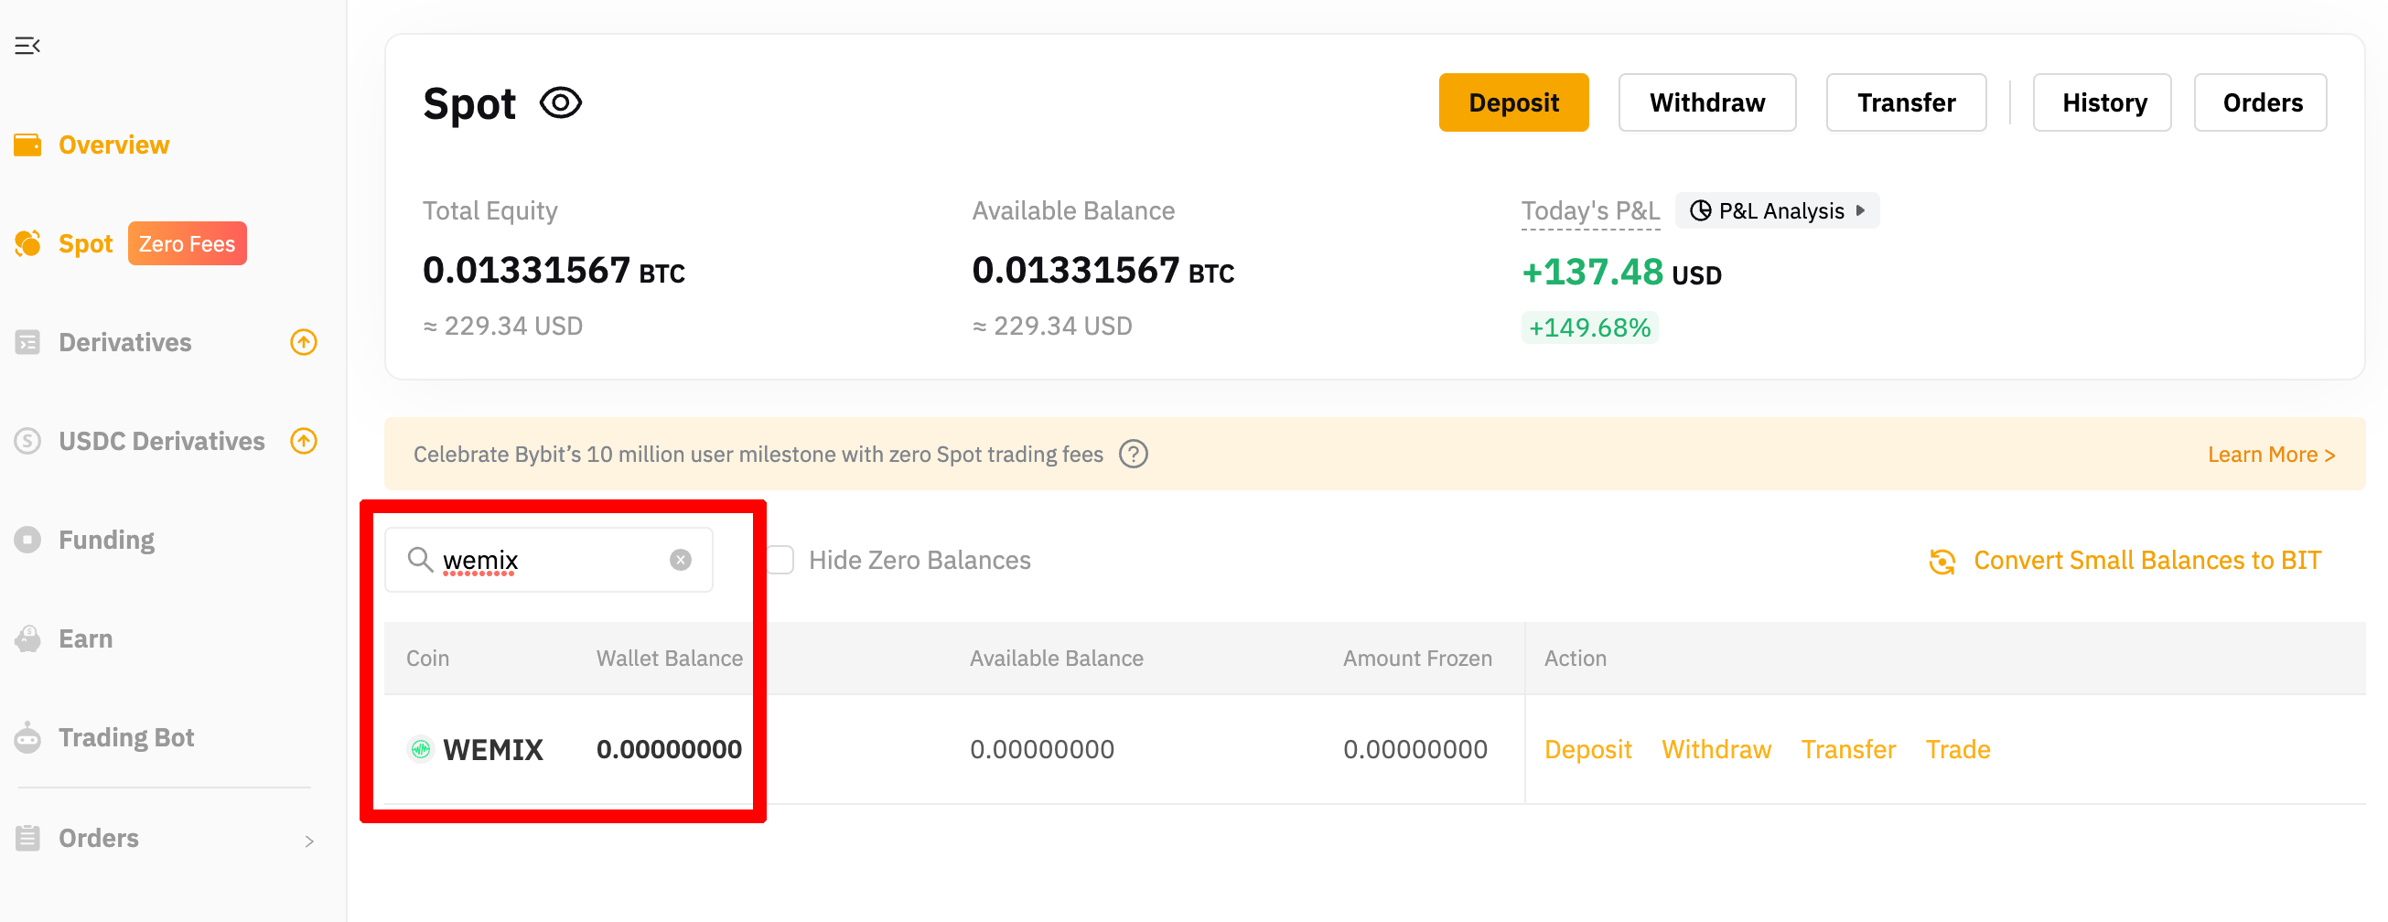Open the Earn section
The height and width of the screenshot is (922, 2388).
point(85,639)
